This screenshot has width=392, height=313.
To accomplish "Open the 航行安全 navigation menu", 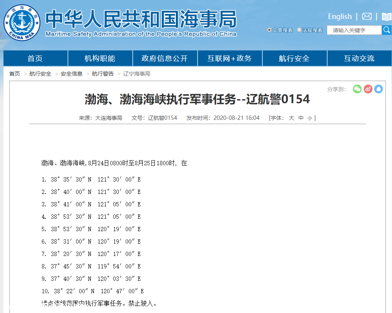I will click(294, 58).
